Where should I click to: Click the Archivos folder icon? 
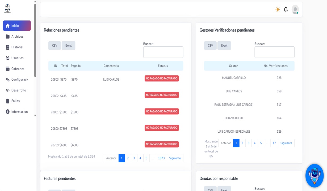(8, 37)
